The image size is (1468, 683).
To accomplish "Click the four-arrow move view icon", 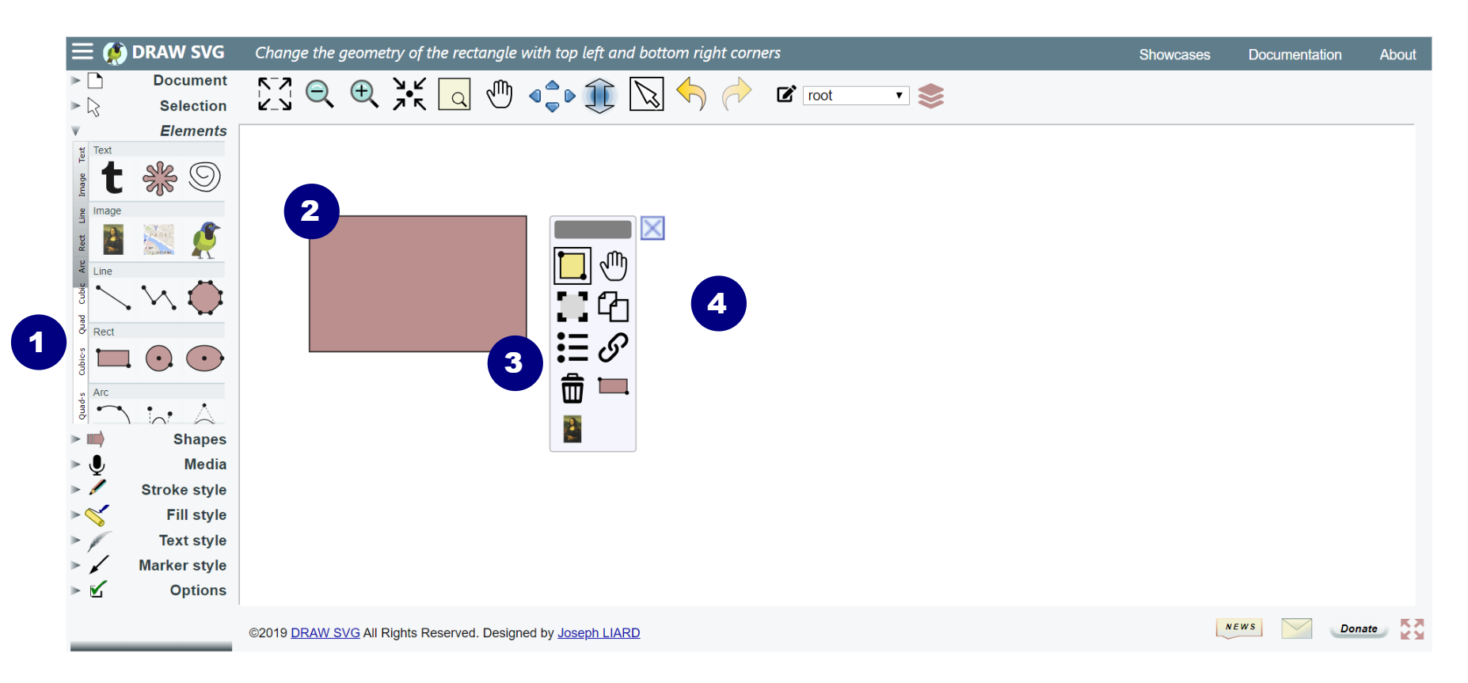I will click(x=552, y=96).
